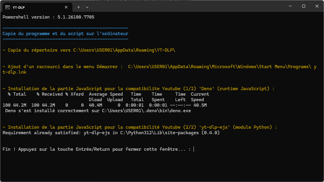
Task: Maximize the terminal window
Action: [303, 6]
